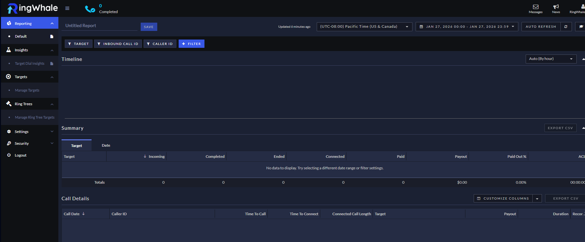Click the hamburger menu icon
Screen dimensions: 585x242
coord(67,8)
